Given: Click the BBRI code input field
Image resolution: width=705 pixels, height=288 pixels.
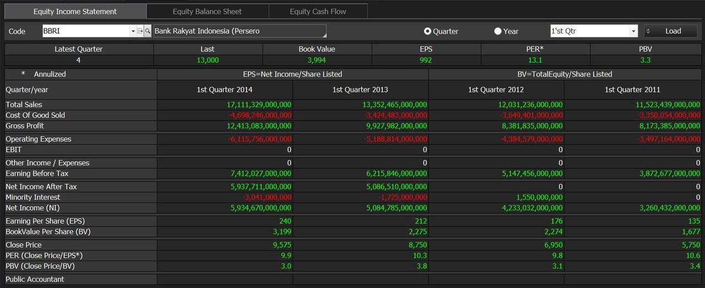Looking at the screenshot, I should coord(86,31).
